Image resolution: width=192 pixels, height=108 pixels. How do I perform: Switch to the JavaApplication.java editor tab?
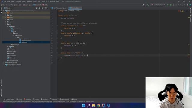point(60,8)
